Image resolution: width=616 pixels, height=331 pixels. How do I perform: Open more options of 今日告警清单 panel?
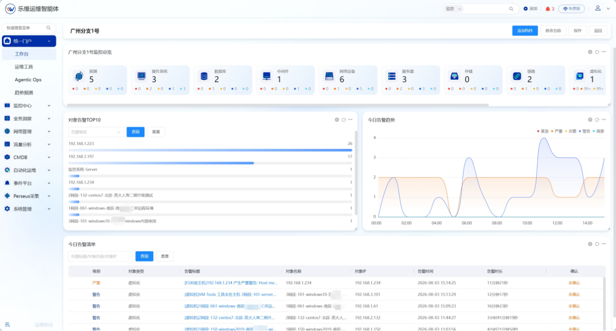(x=604, y=244)
